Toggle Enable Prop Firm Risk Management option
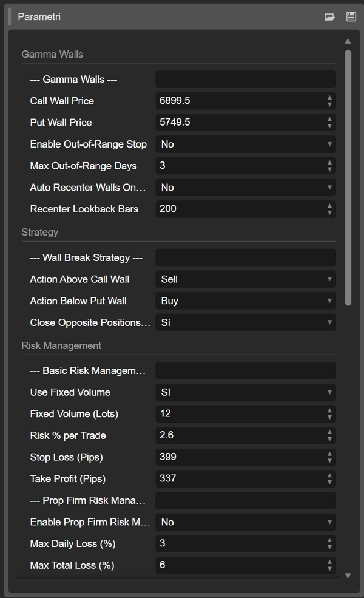Viewport: 364px width, 598px height. tap(245, 522)
